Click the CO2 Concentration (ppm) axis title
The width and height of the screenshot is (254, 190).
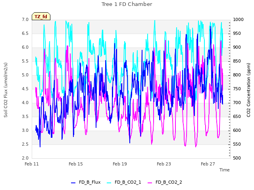coord(248,90)
